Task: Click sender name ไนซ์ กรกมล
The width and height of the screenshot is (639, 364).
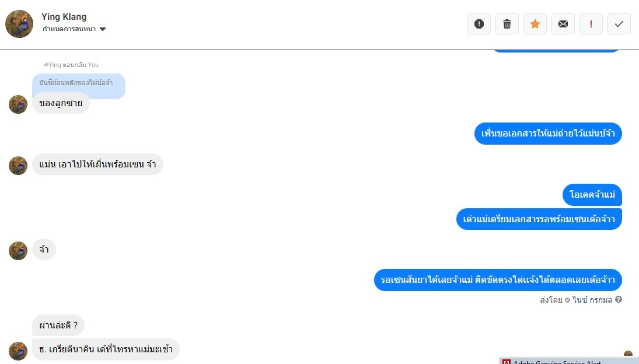Action: tap(592, 300)
